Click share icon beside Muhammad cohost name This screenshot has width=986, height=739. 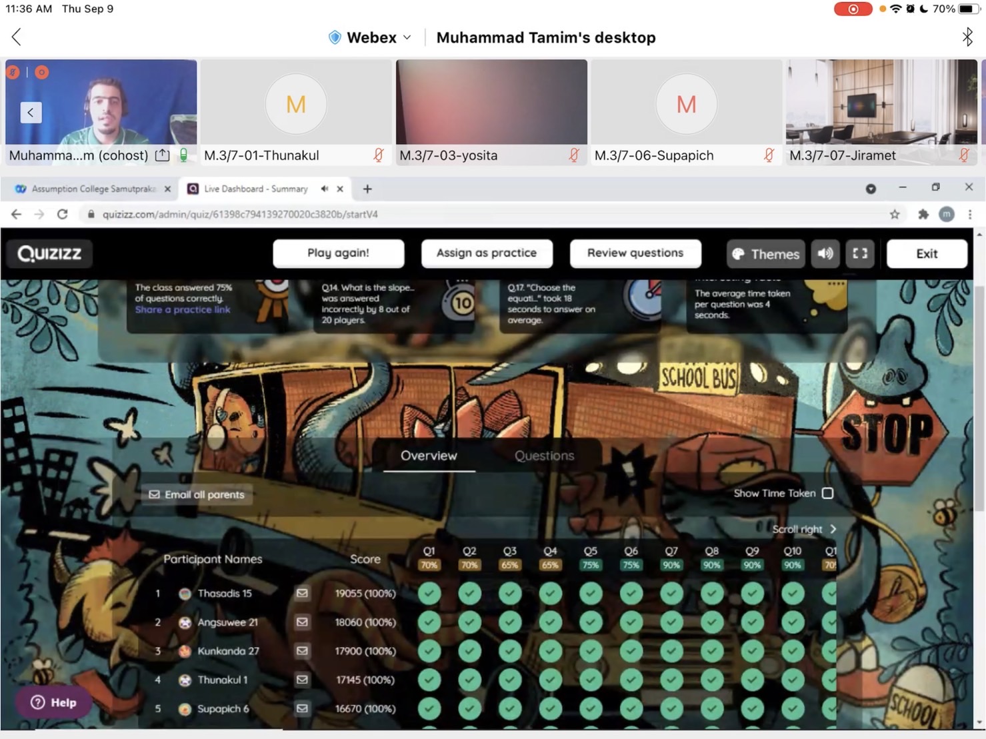tap(162, 155)
